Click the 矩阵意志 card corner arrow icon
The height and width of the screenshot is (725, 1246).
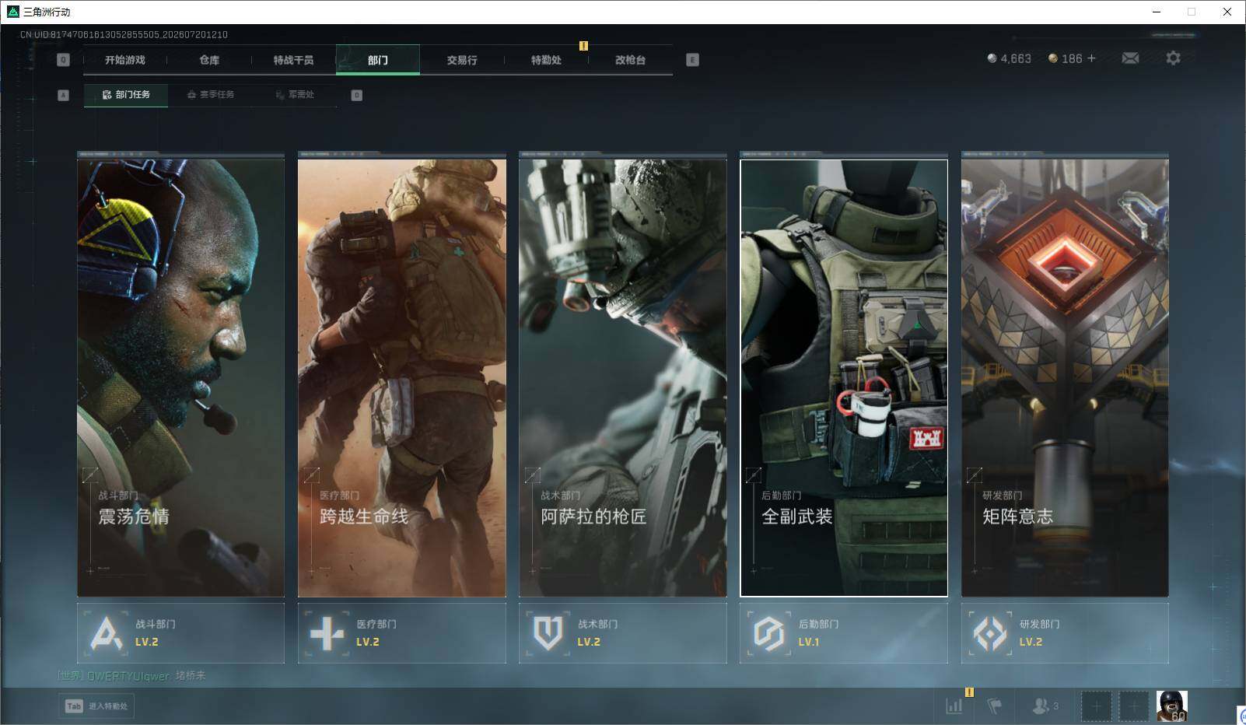coord(974,475)
